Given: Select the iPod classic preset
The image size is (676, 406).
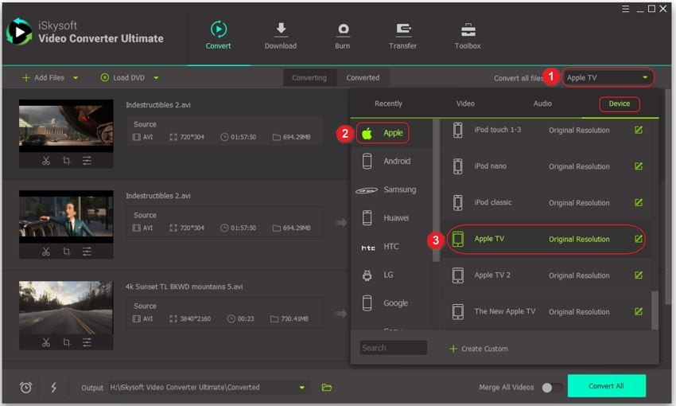Looking at the screenshot, I should click(546, 202).
